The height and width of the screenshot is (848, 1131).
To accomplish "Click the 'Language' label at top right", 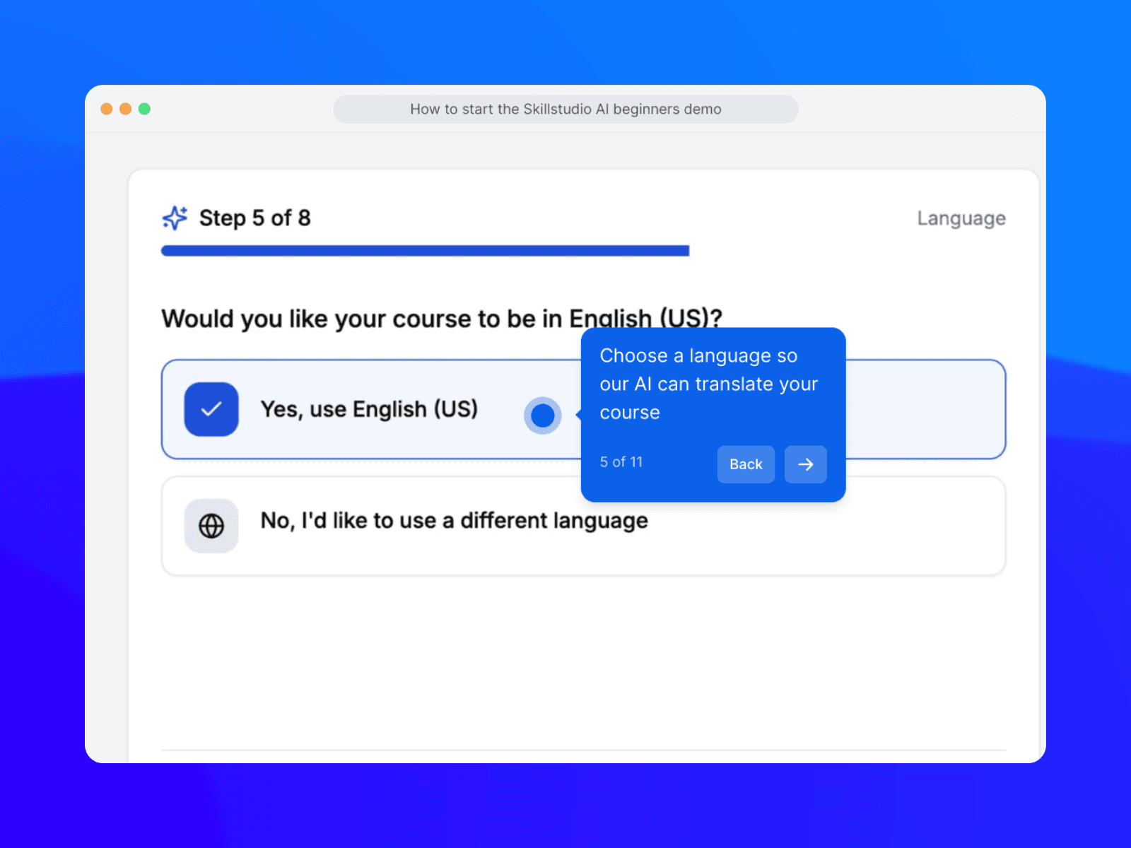I will tap(961, 218).
